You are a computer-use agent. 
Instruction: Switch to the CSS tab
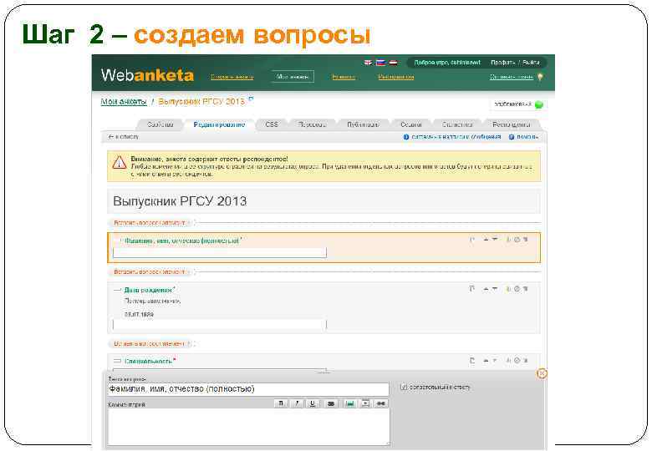pos(272,124)
